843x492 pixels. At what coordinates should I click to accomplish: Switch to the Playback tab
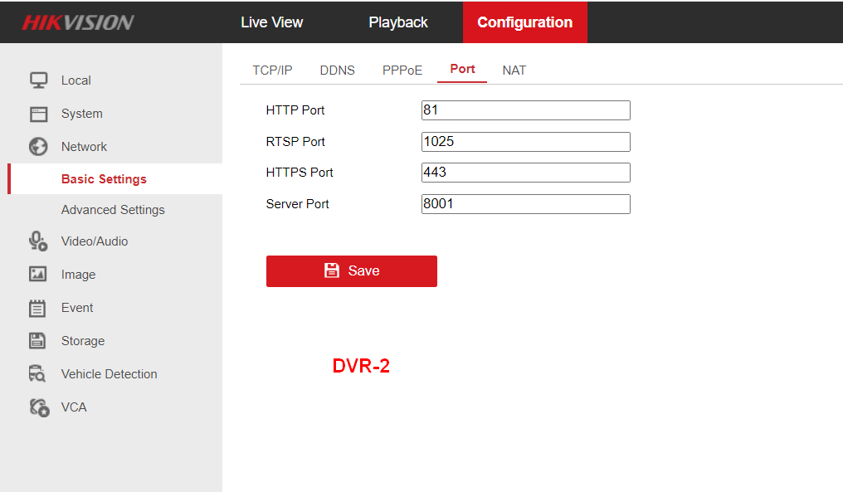[x=398, y=22]
